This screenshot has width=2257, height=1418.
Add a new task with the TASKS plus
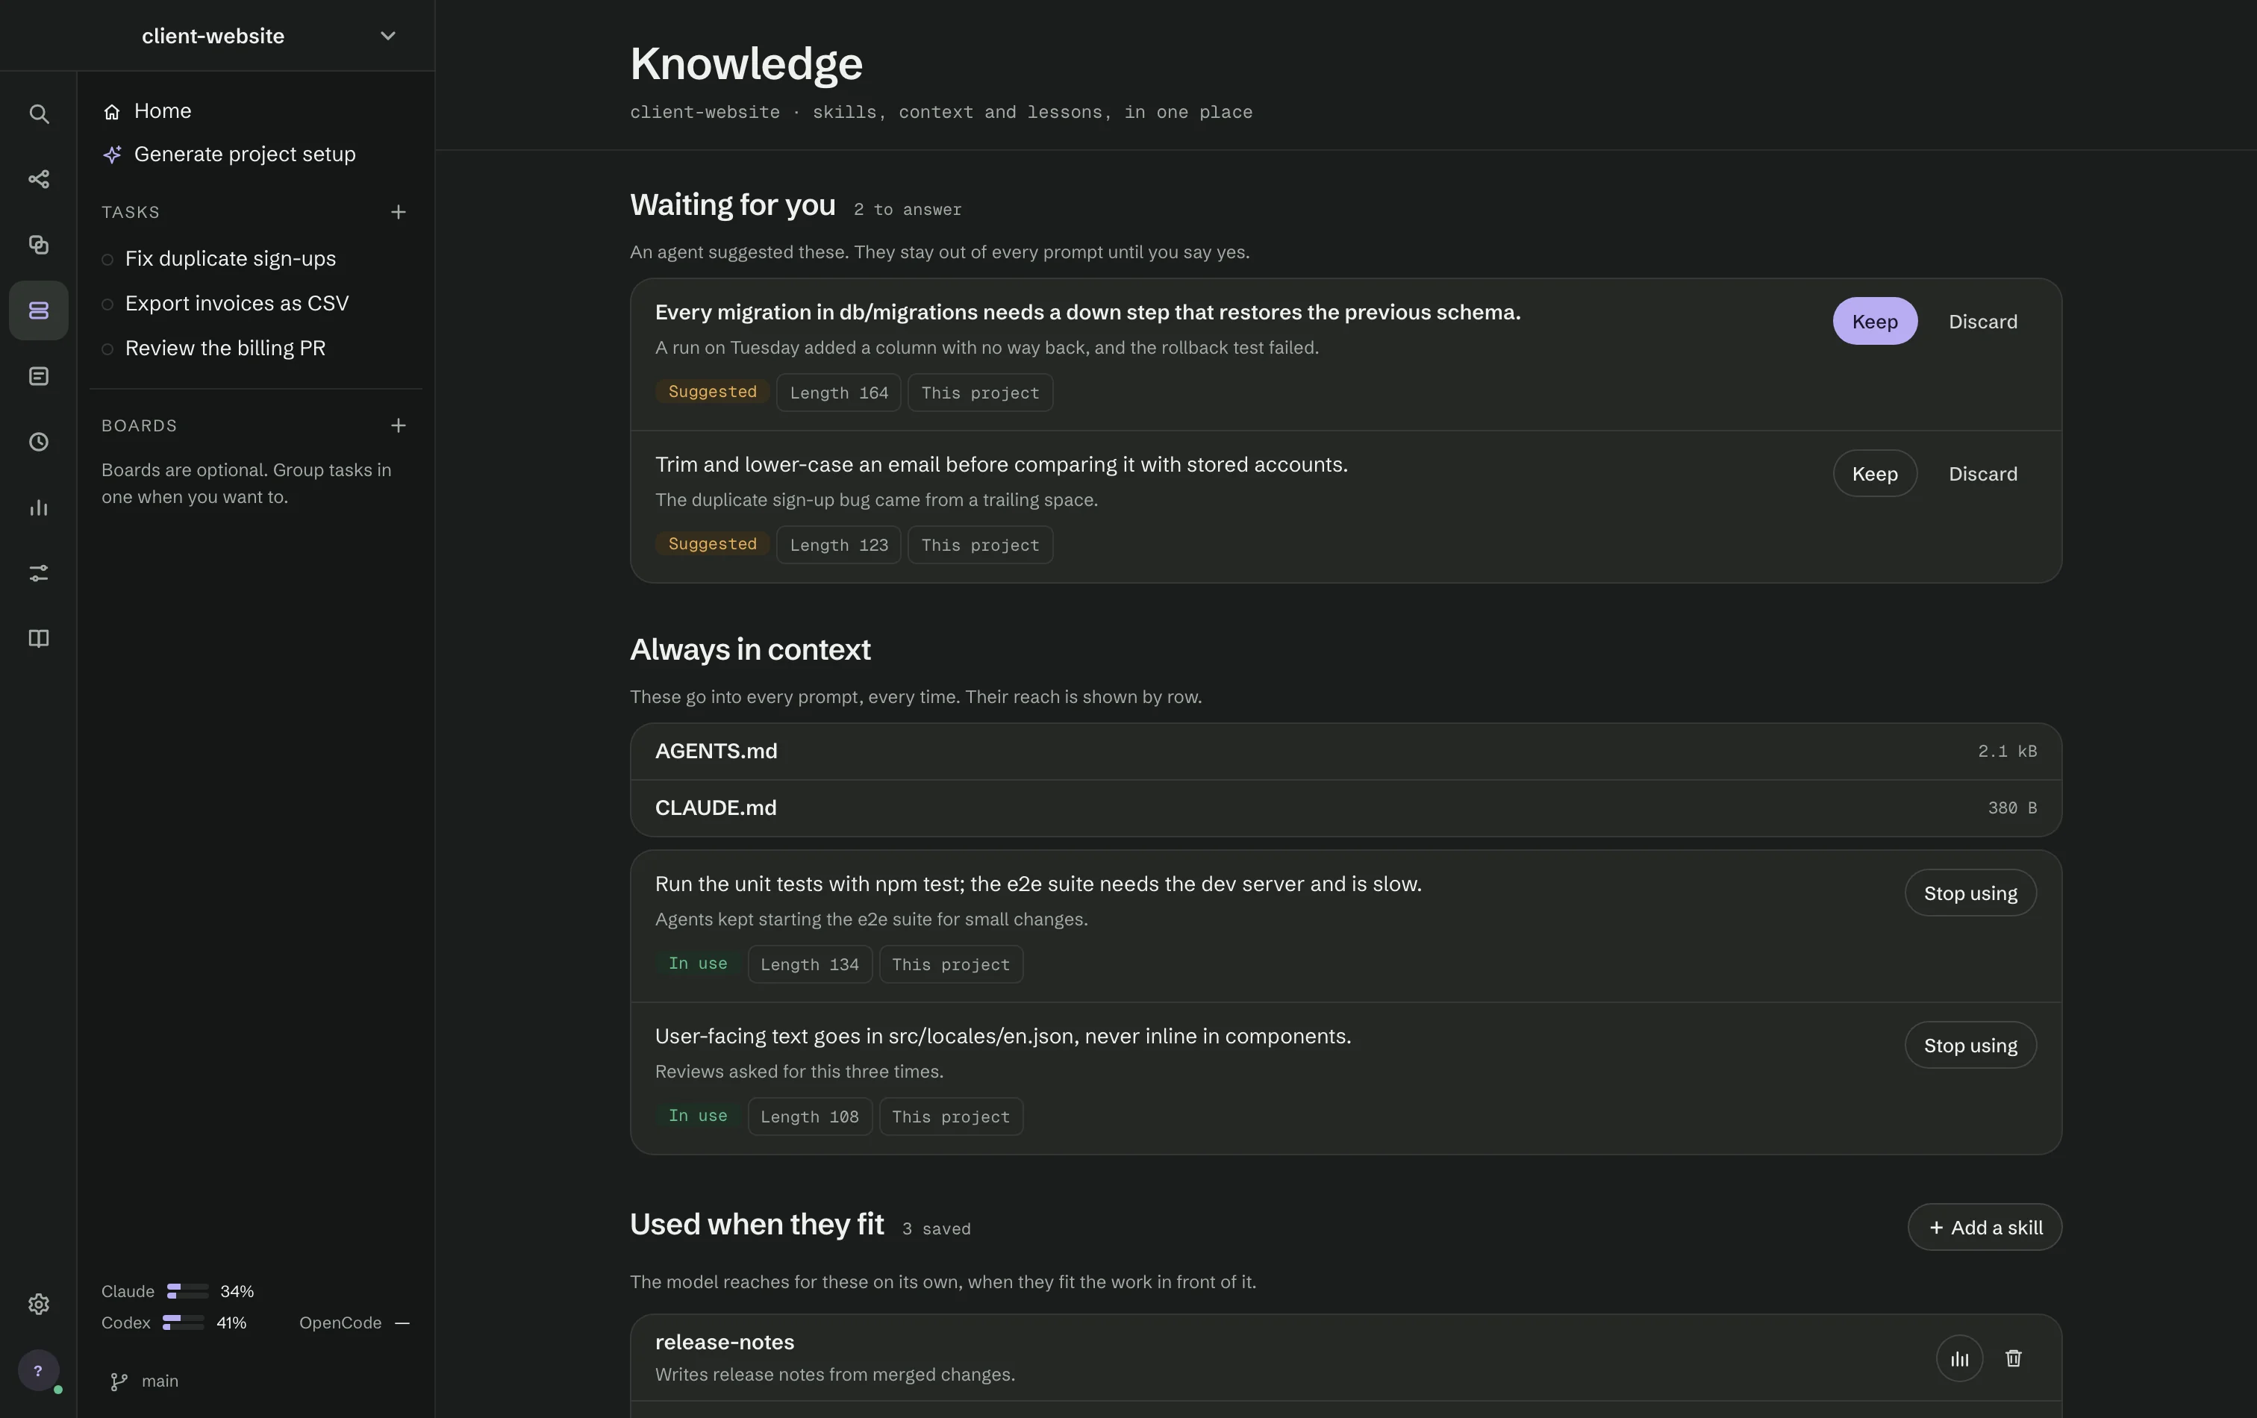click(x=399, y=212)
